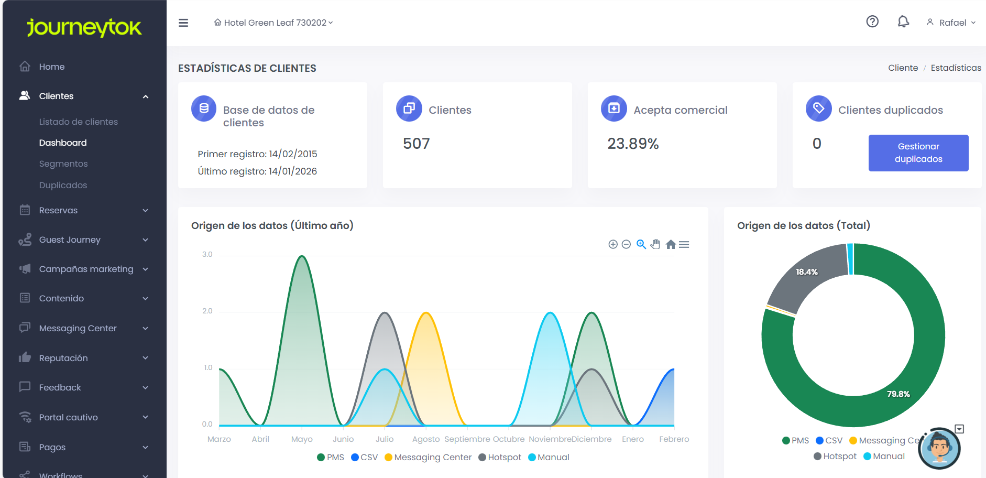Click the small dropdown box above chat avatar
This screenshot has height=478, width=986.
[x=959, y=429]
